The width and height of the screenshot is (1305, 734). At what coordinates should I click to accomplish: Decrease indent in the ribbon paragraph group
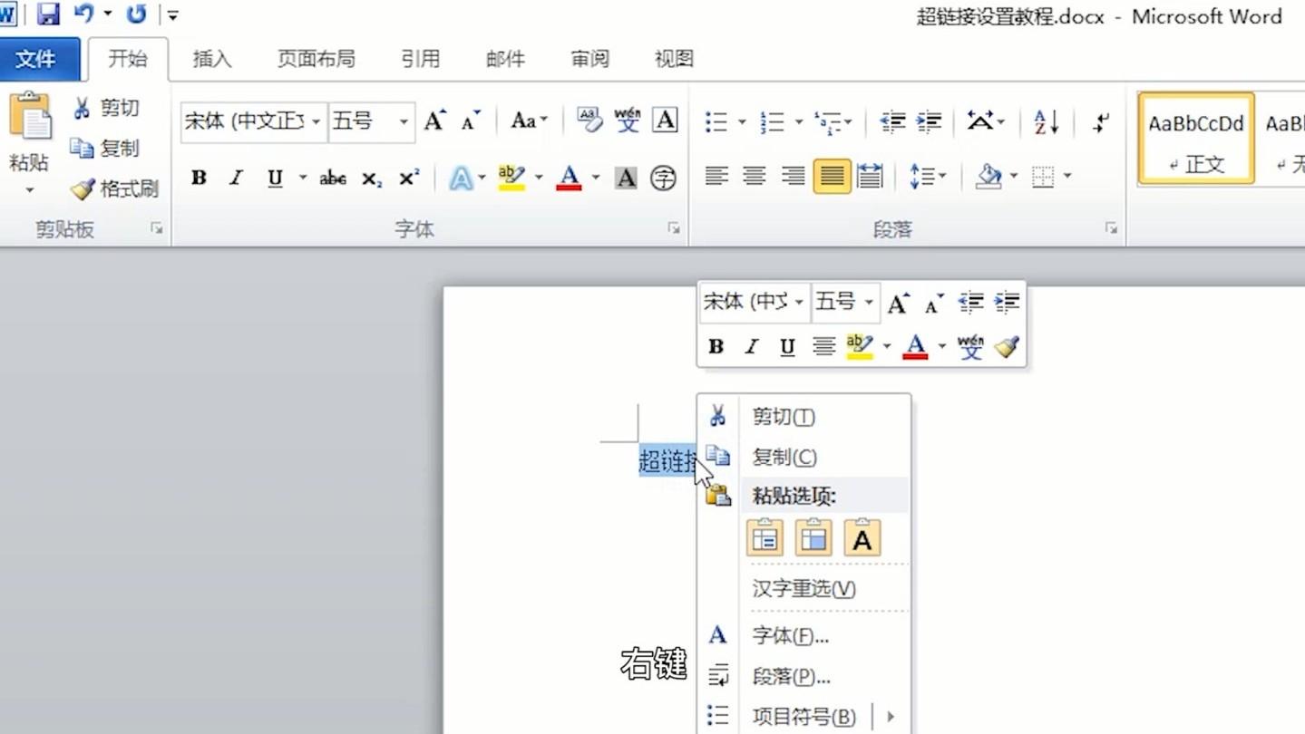click(892, 122)
